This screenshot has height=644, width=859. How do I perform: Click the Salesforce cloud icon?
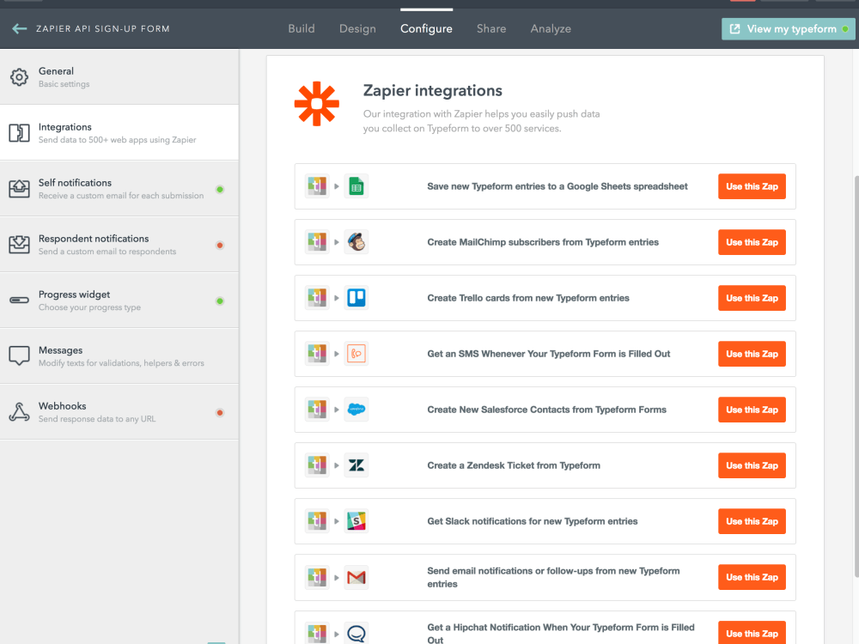[x=356, y=410]
